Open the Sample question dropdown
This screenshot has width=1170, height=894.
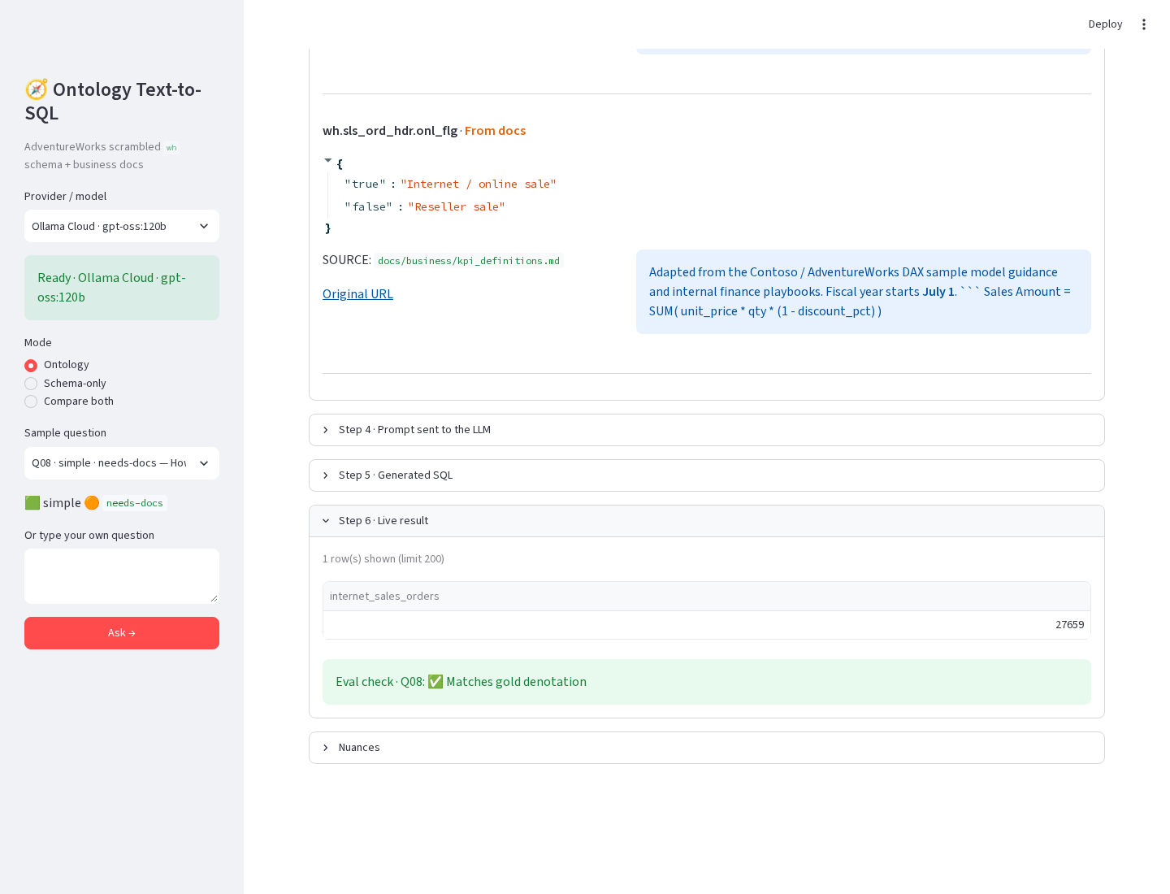(122, 463)
